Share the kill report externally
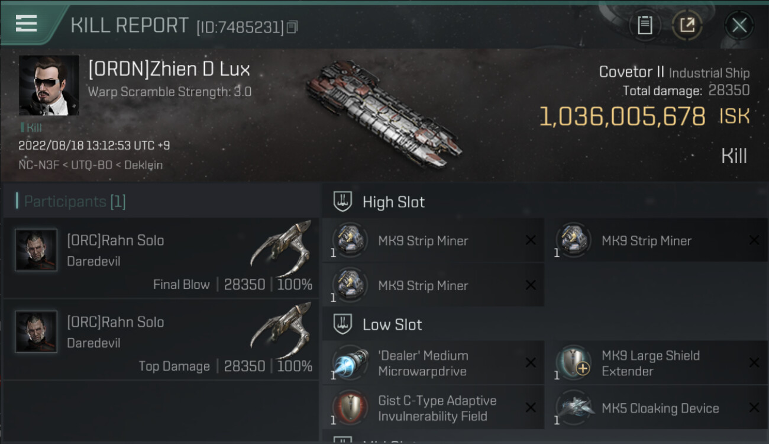Image resolution: width=769 pixels, height=444 pixels. 687,25
